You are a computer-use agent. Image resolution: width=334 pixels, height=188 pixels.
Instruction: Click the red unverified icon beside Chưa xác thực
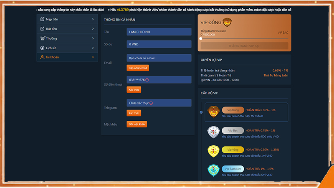pos(151,103)
